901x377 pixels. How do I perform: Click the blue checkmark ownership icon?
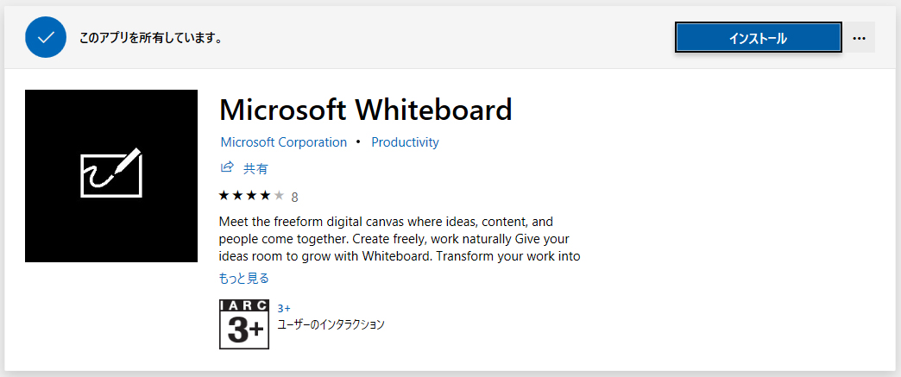[x=47, y=37]
